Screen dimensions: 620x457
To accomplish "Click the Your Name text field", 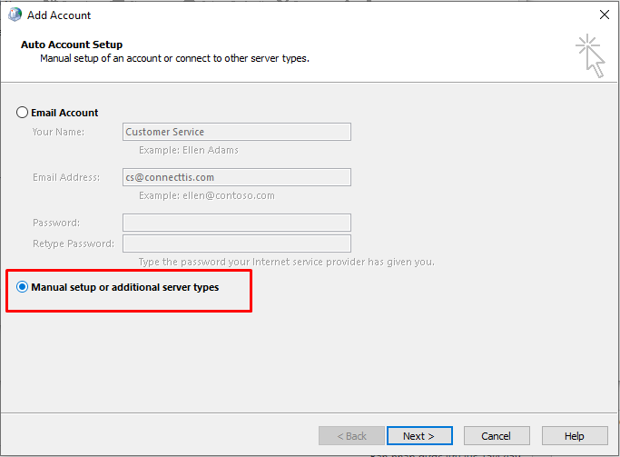I will 237,132.
